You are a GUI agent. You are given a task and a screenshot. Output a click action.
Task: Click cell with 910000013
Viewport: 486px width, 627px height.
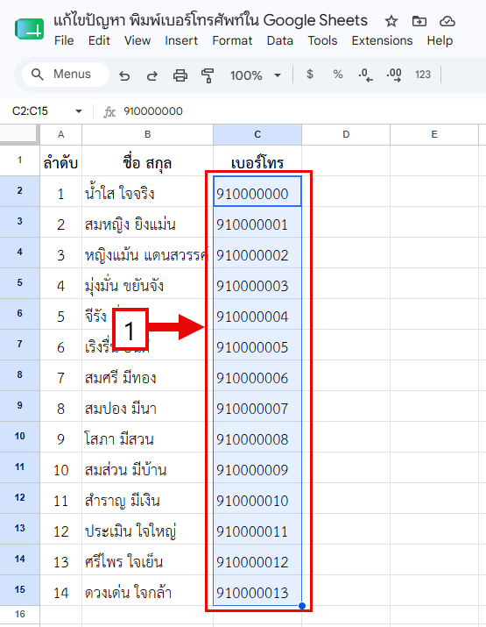[x=257, y=590]
